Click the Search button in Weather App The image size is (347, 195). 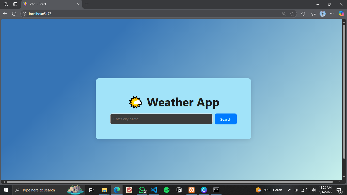pyautogui.click(x=226, y=119)
